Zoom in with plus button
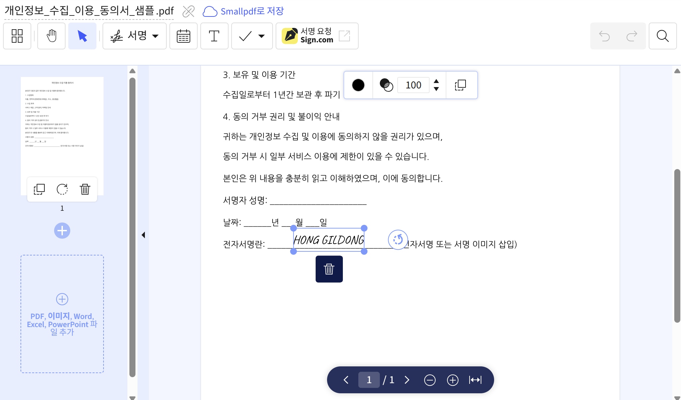The width and height of the screenshot is (681, 400). 452,380
